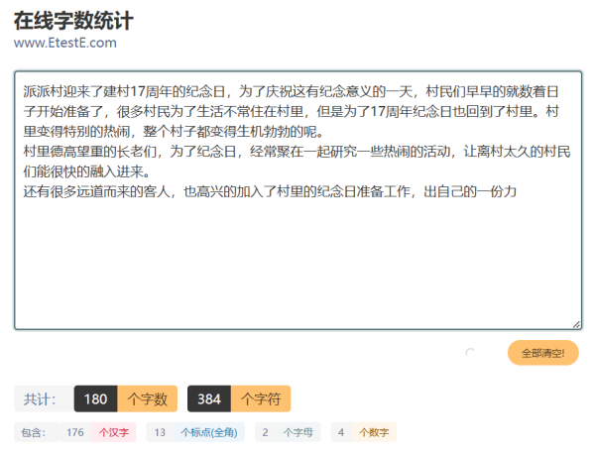Click the 个字数 label
595x452 pixels.
(x=147, y=398)
